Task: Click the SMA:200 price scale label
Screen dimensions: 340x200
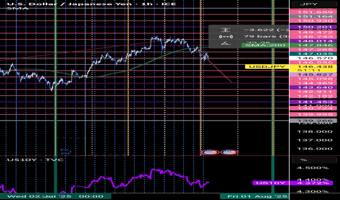Action: [x=265, y=45]
